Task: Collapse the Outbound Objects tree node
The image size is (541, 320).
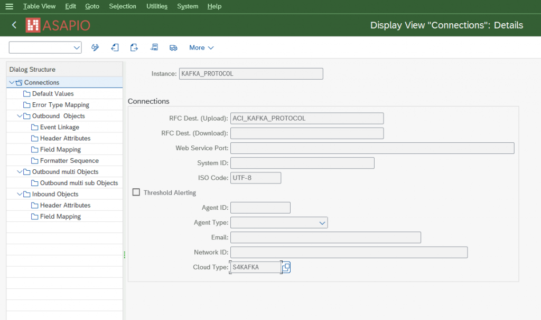Action: 20,116
